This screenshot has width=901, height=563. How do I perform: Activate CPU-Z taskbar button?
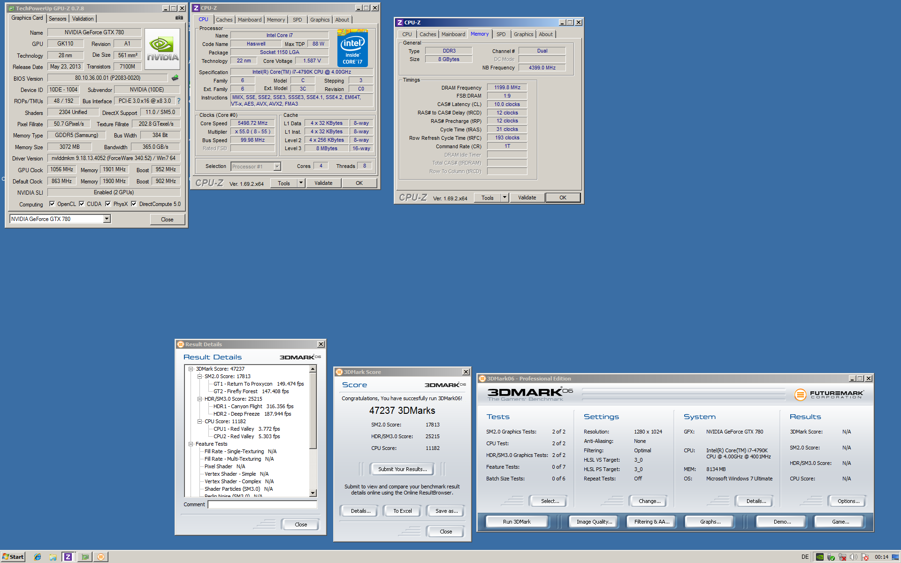[68, 557]
